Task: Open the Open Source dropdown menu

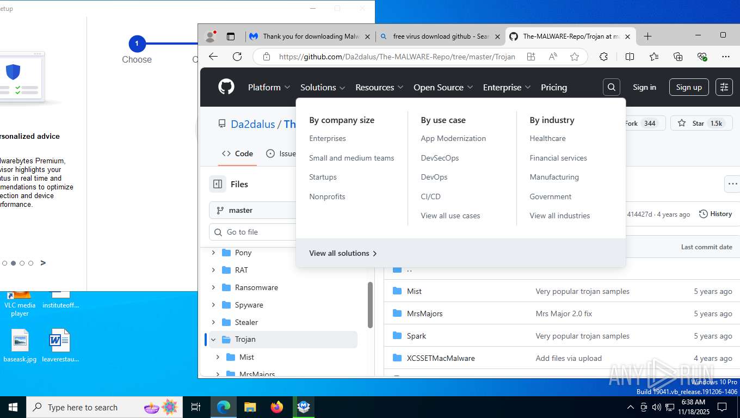Action: click(x=443, y=87)
